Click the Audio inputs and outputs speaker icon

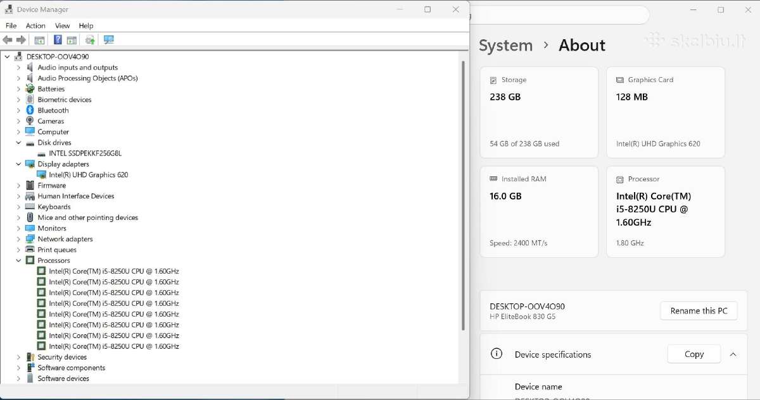[x=30, y=67]
